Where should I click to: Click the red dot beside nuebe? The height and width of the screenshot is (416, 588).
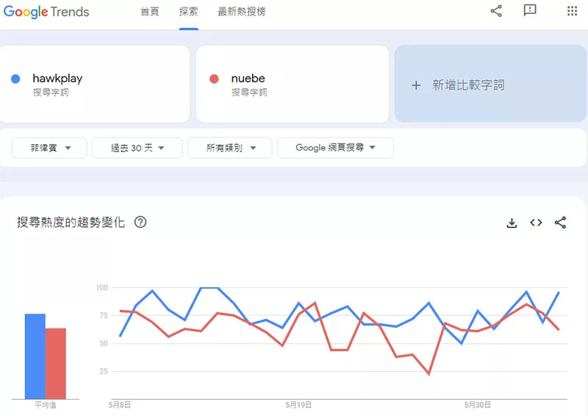tap(214, 79)
